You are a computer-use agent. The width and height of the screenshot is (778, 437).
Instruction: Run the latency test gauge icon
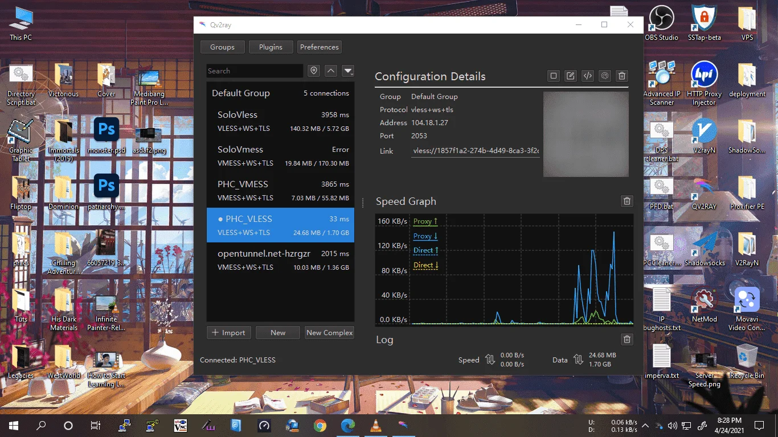coord(605,76)
